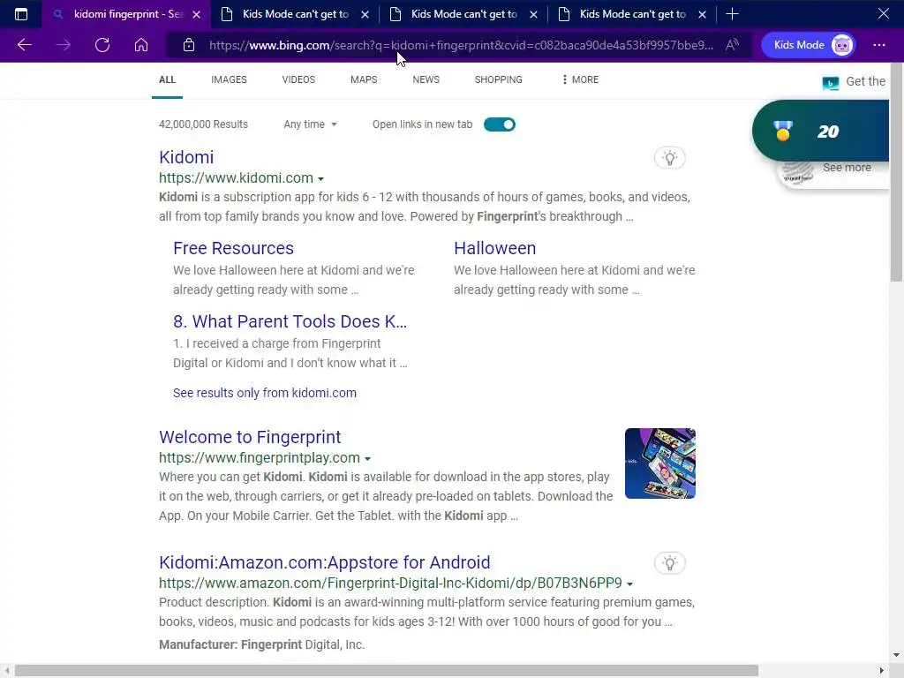Open Settings and more ellipsis menu

point(878,45)
